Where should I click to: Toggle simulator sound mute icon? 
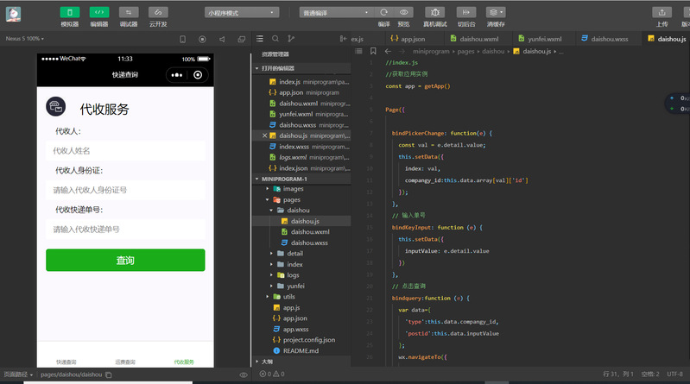pyautogui.click(x=222, y=39)
